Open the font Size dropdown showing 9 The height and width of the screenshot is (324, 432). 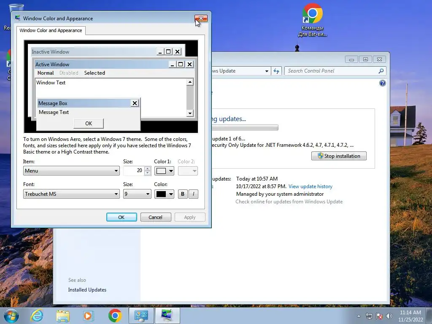click(137, 194)
